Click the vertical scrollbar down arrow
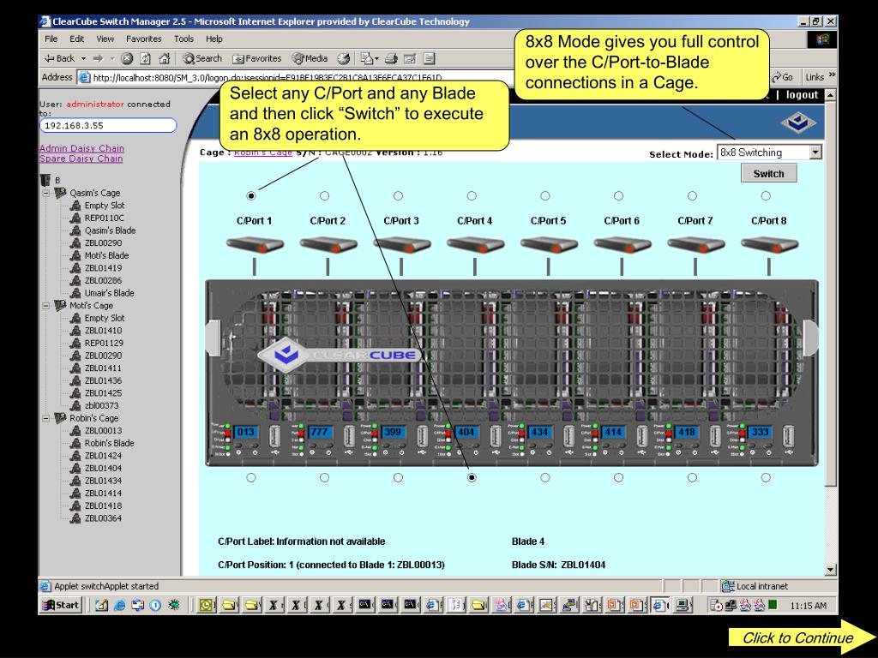Viewport: 878px width, 658px height. [x=830, y=570]
